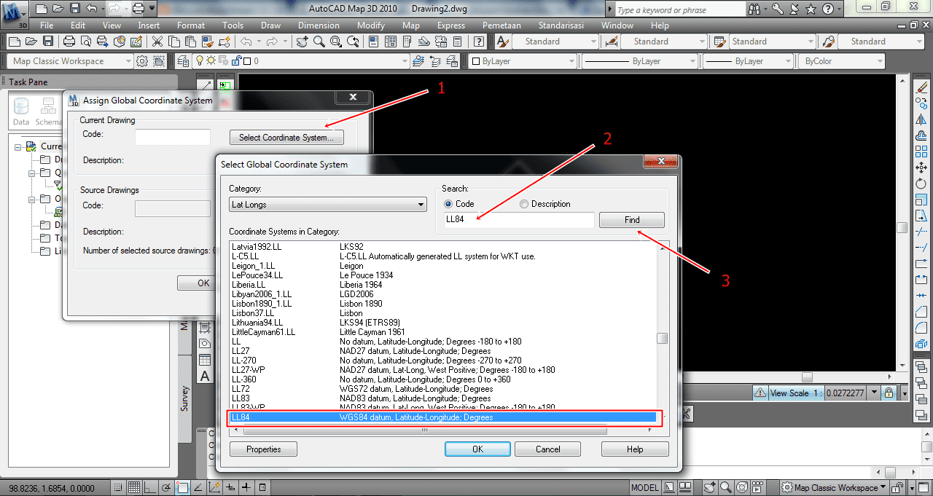Select the Description search radio button
933x496 pixels.
point(524,204)
